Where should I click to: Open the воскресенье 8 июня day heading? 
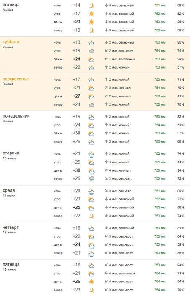tap(16, 81)
